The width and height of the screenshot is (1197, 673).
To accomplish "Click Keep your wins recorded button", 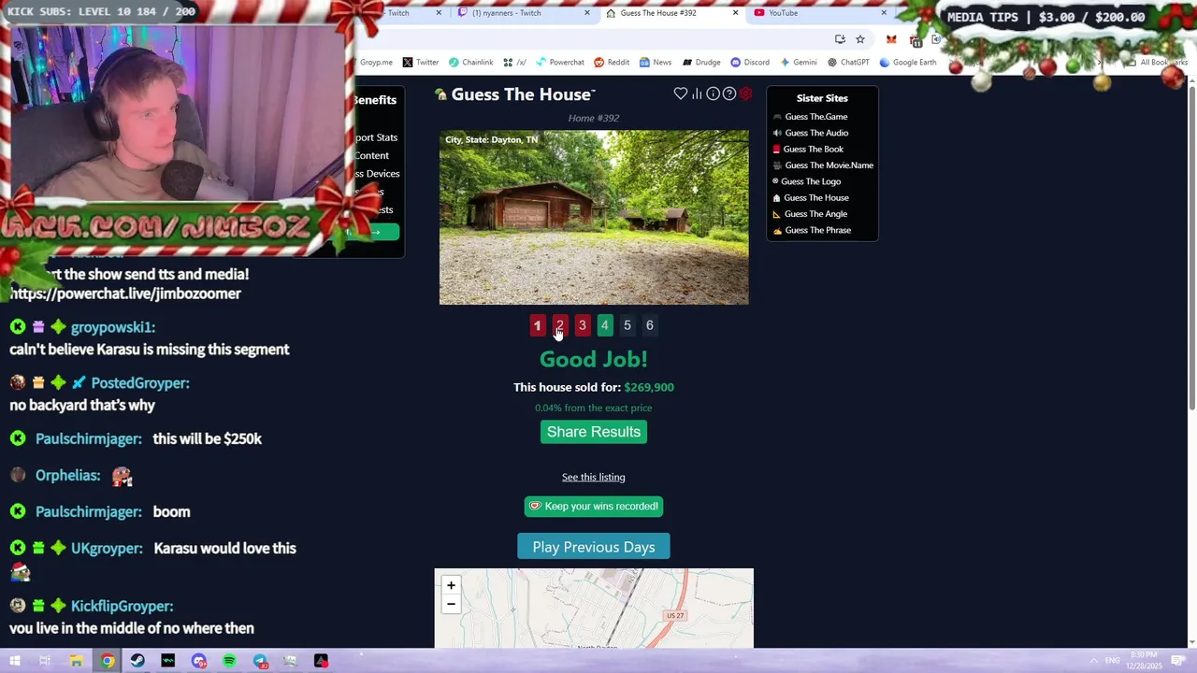I will pyautogui.click(x=594, y=507).
